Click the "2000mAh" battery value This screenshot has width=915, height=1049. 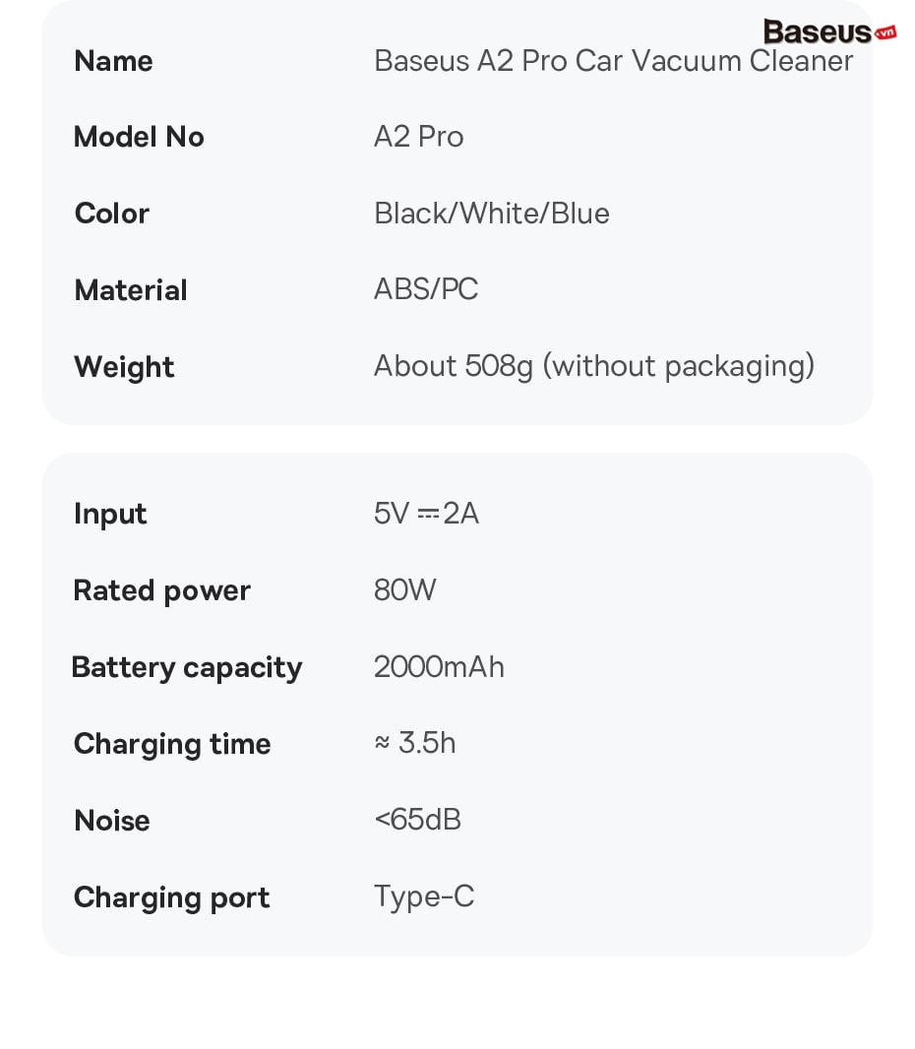coord(439,667)
